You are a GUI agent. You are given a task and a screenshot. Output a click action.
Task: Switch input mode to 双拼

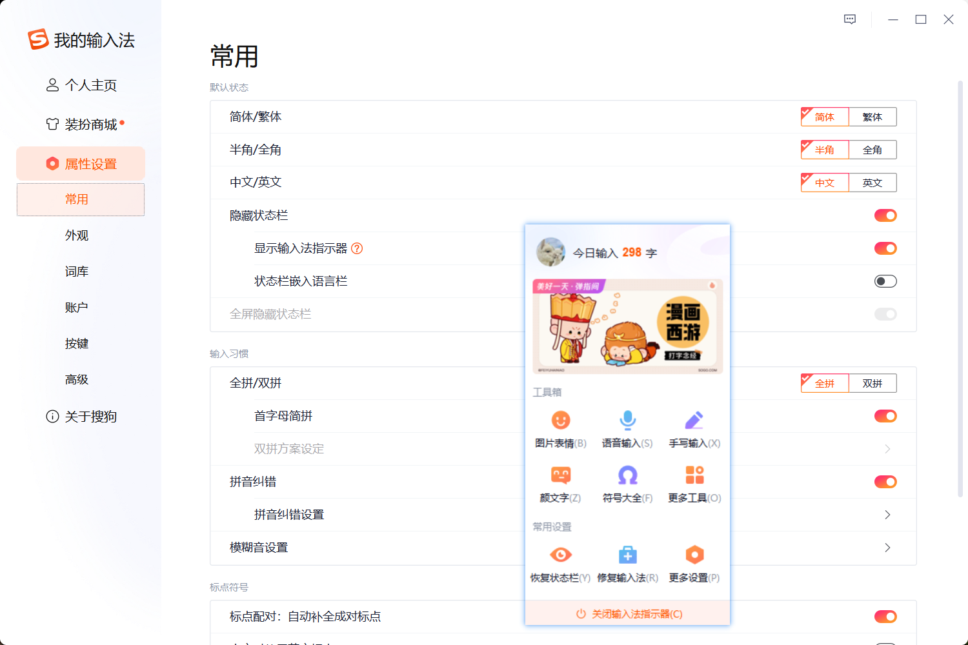pos(872,382)
